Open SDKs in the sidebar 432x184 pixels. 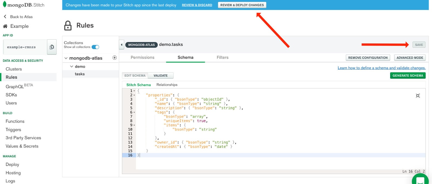click(x=11, y=95)
